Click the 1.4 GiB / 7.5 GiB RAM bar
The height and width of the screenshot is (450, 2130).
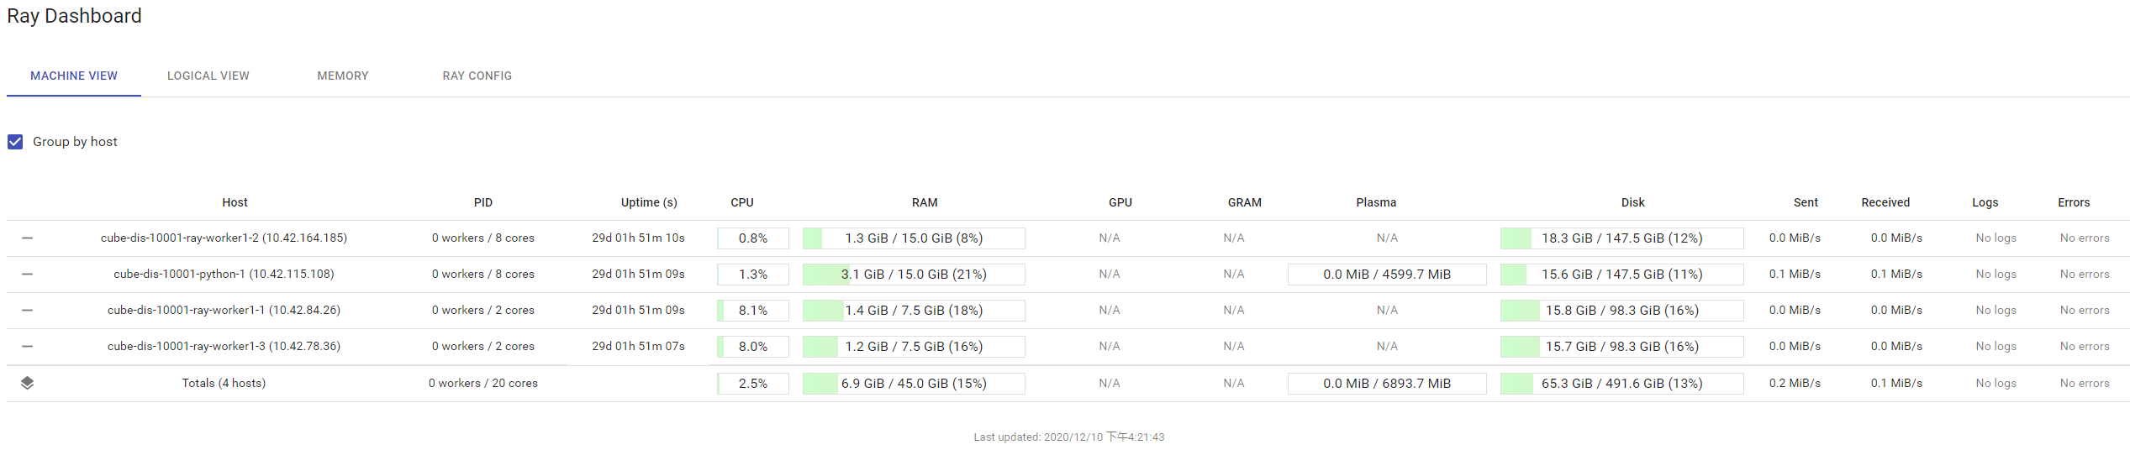[914, 311]
